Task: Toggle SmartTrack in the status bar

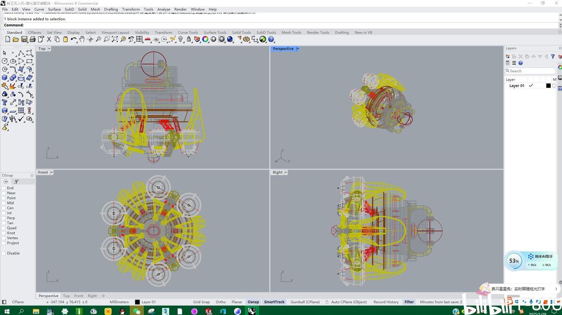Action: [x=274, y=302]
